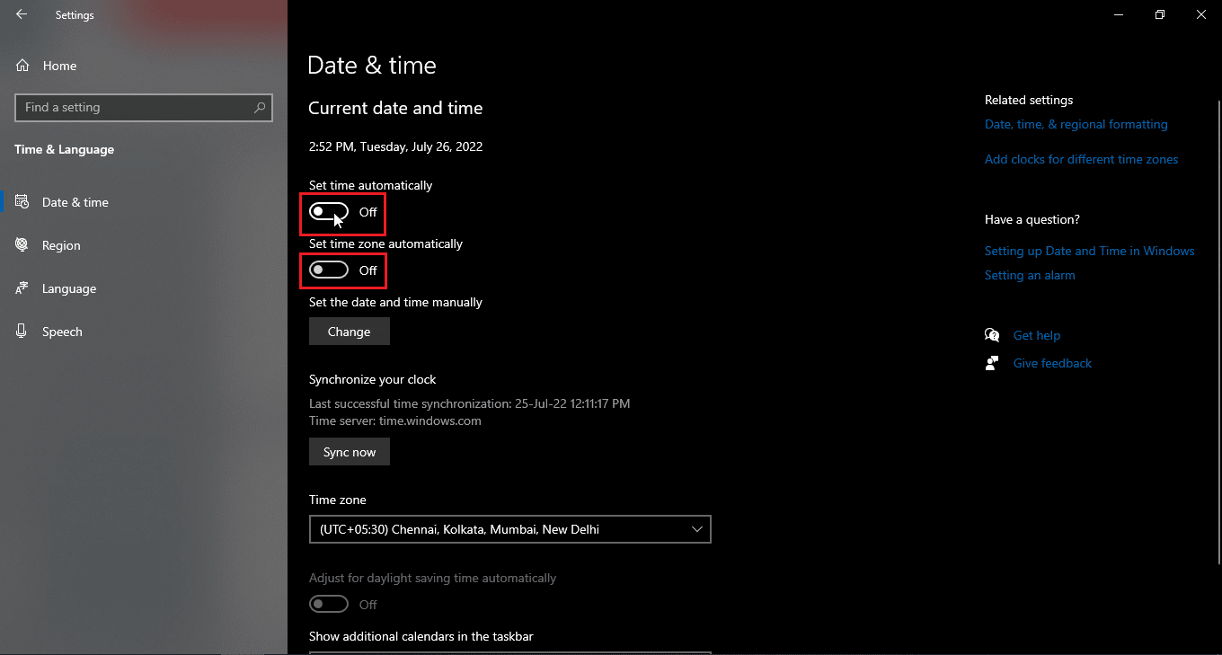Turn on Set time automatically
1222x655 pixels.
click(329, 212)
